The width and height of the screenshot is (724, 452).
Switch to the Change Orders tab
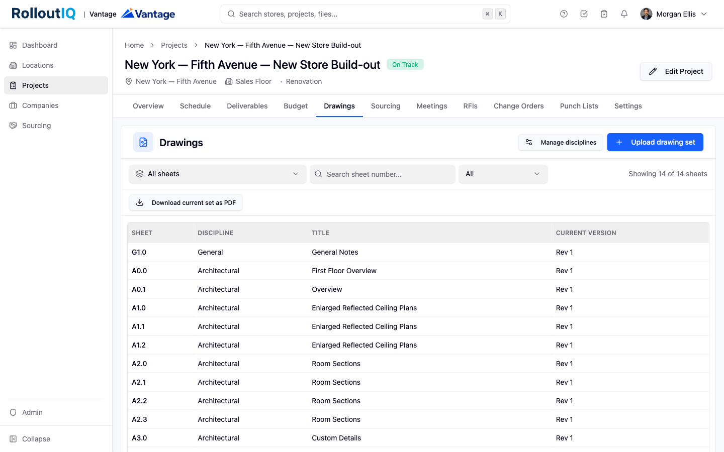pyautogui.click(x=518, y=106)
